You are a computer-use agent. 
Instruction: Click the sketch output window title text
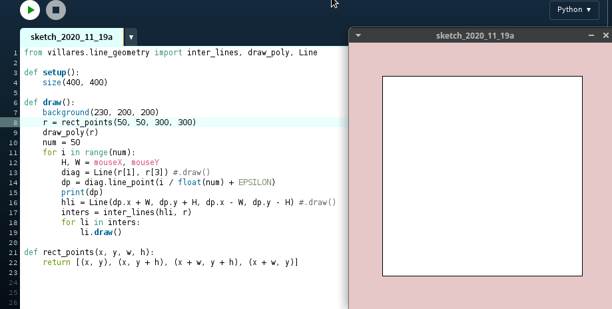[x=474, y=35]
